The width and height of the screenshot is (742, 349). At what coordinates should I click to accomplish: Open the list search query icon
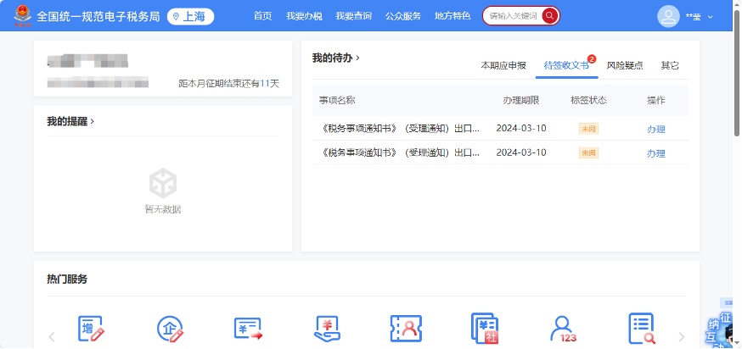(x=642, y=329)
